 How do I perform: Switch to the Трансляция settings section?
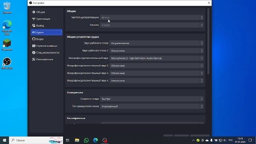[x=46, y=19]
